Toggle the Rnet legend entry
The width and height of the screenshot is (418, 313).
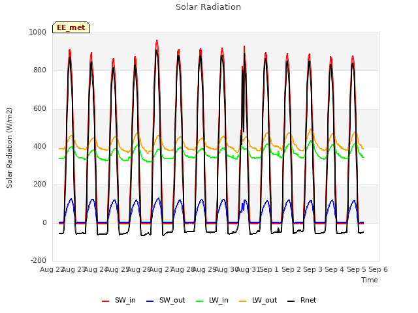pyautogui.click(x=302, y=301)
